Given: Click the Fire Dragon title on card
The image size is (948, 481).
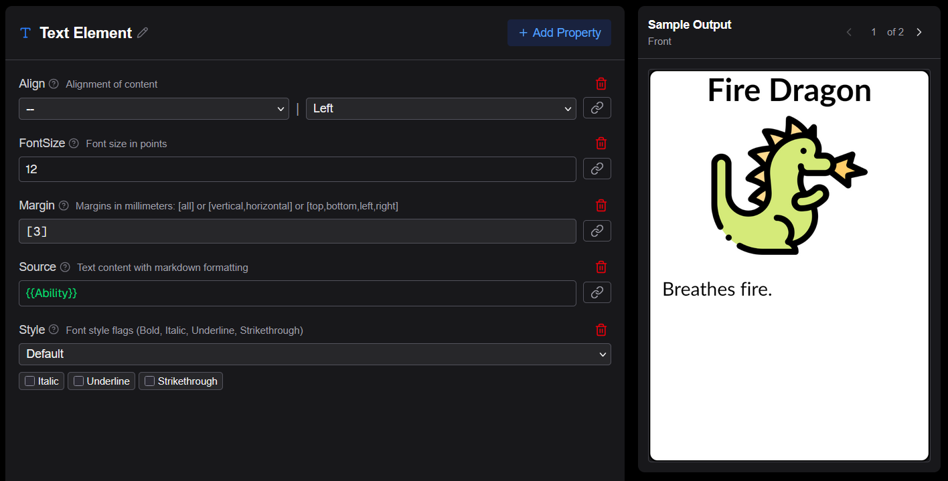Looking at the screenshot, I should [x=789, y=90].
